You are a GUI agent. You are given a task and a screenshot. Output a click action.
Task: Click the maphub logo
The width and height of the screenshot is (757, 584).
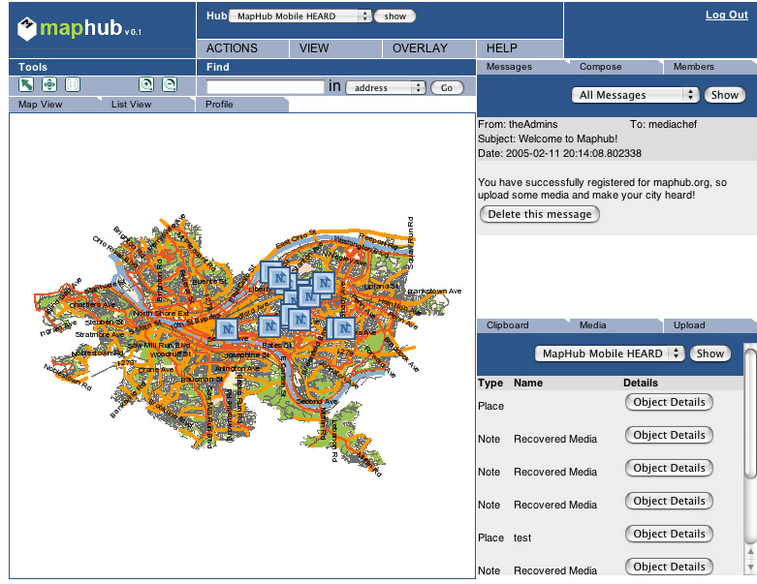coord(79,28)
